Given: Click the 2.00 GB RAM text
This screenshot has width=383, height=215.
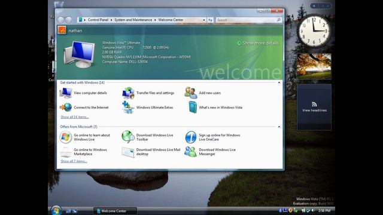Looking at the screenshot, I should (112, 52).
